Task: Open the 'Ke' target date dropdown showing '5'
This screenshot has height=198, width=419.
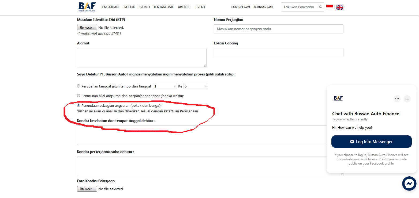Action: 195,86
